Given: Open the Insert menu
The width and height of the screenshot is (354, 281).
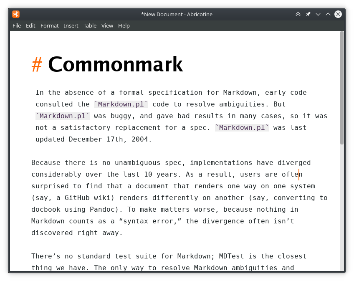Looking at the screenshot, I should (71, 25).
